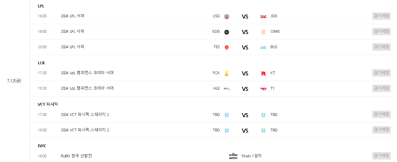
Task: Click 경기예정 button for HLE vs T1
Action: (381, 88)
